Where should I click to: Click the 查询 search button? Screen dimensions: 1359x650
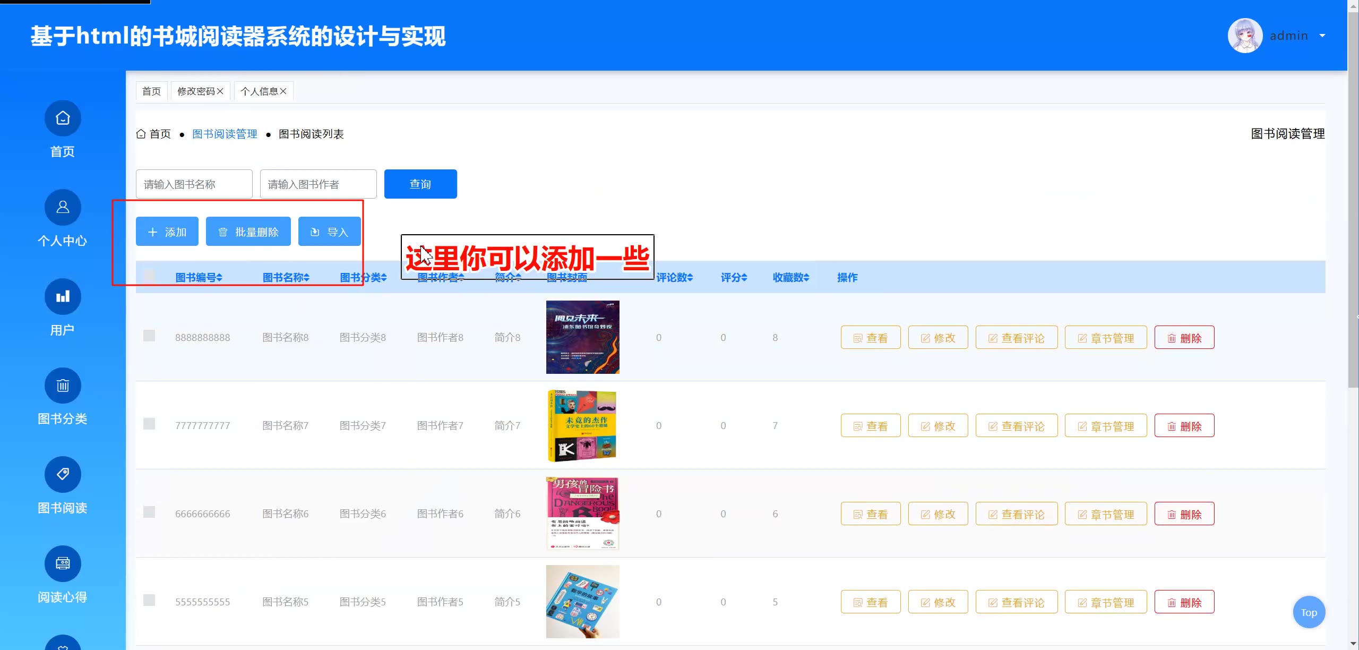[420, 184]
